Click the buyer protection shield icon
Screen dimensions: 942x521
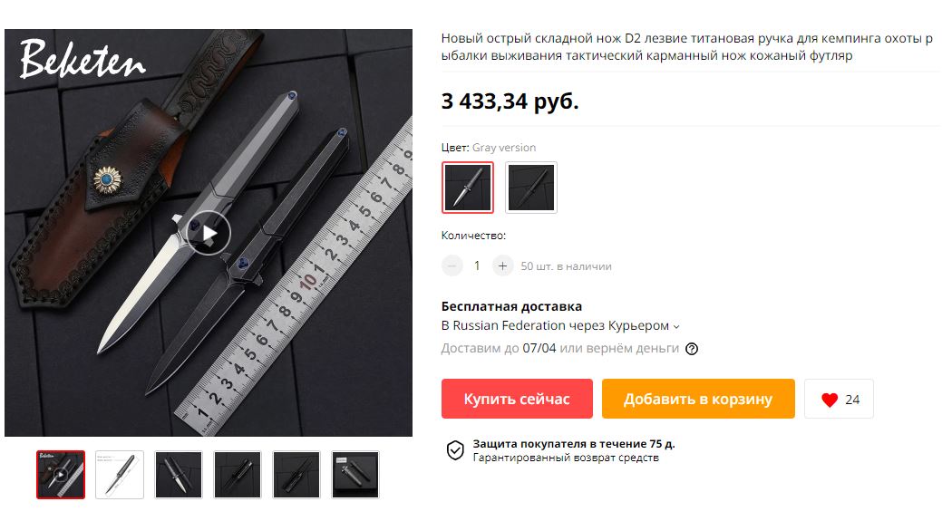(455, 450)
